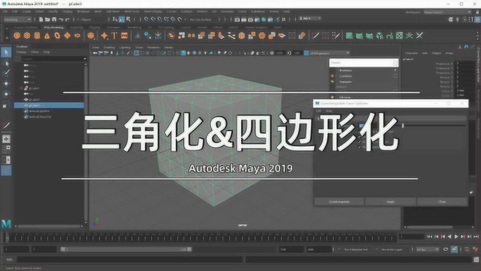The image size is (481, 271).
Task: Open the Modeling menu set dropdown
Action: [x=18, y=19]
